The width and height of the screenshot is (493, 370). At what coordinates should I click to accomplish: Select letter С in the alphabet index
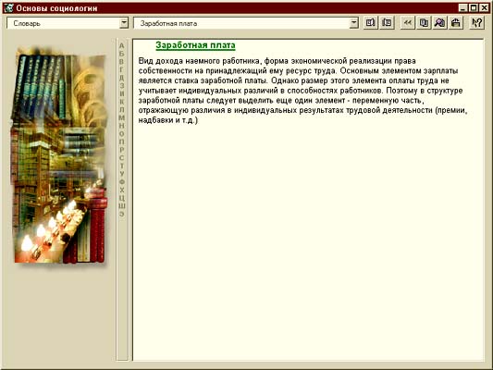[x=122, y=157]
